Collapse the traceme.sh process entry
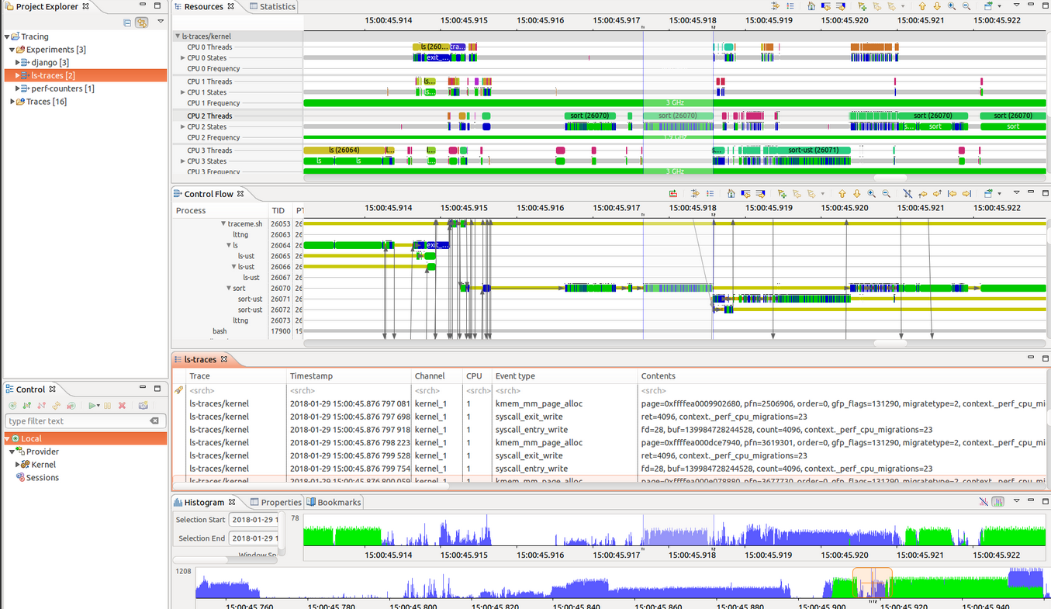The height and width of the screenshot is (609, 1051). [224, 223]
